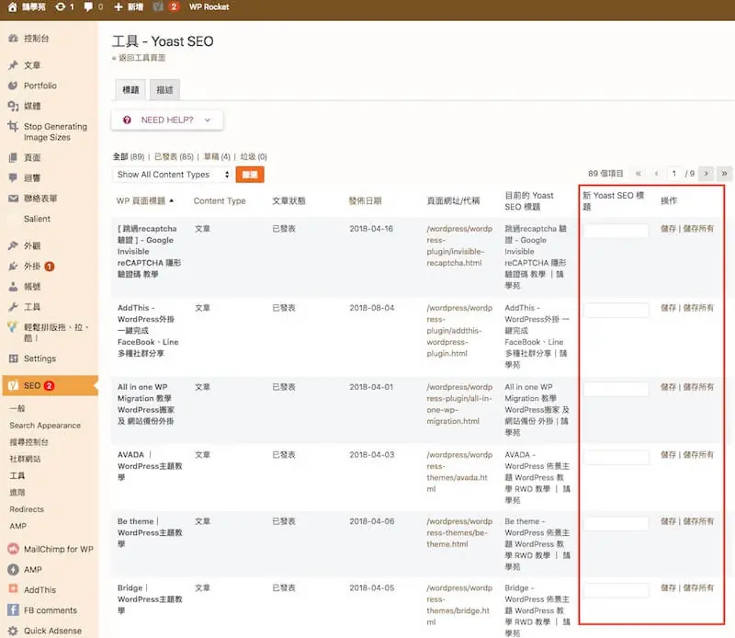Click current page number input field

point(674,174)
